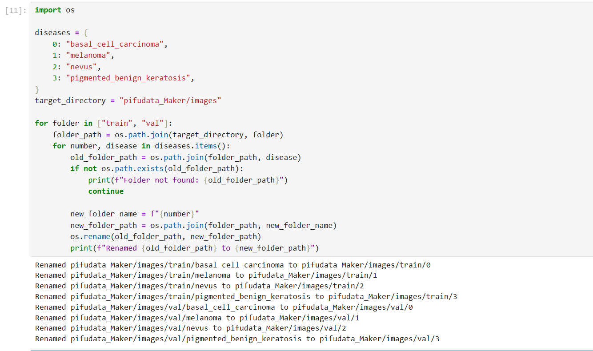Click the "continue" keyword in the code
593x351 pixels.
coord(106,191)
